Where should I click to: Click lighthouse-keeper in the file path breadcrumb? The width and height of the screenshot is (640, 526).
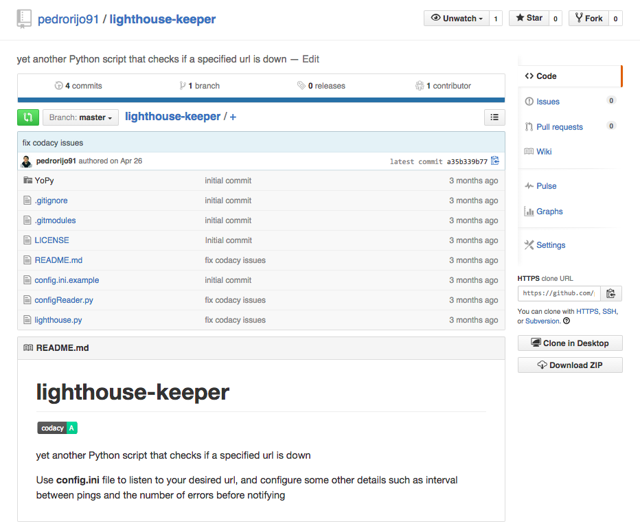coord(172,117)
